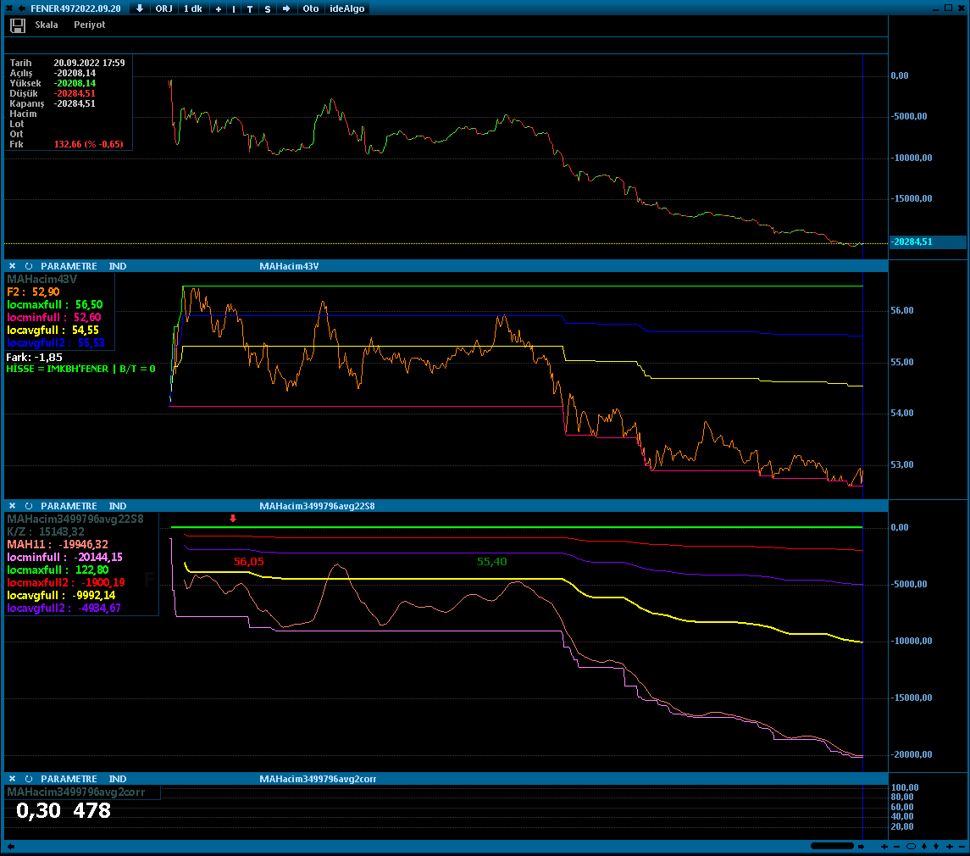Click the locavgfull : -9992,14 legend entry
This screenshot has width=970, height=856.
pos(61,596)
